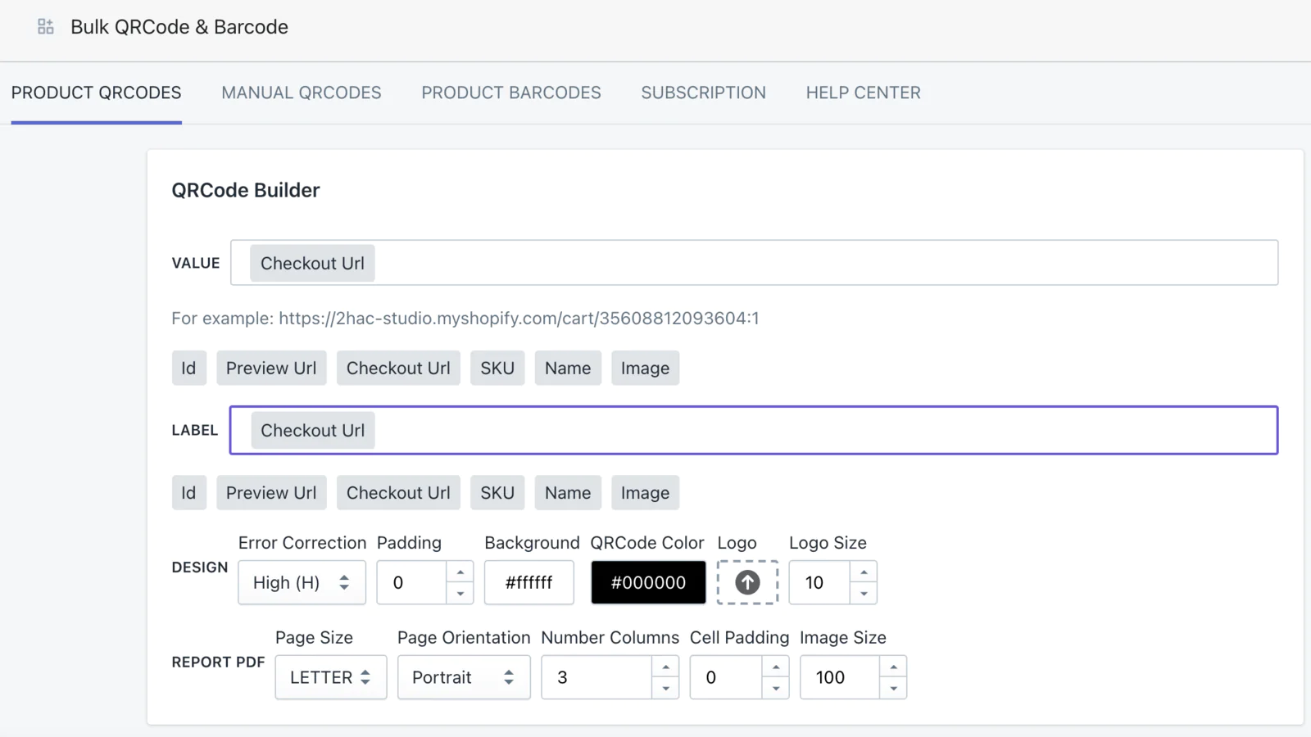Increase Logo Size with the up arrow
This screenshot has width=1311, height=737.
pyautogui.click(x=864, y=572)
